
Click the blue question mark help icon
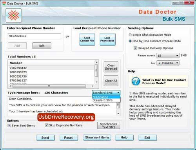coord(136,81)
